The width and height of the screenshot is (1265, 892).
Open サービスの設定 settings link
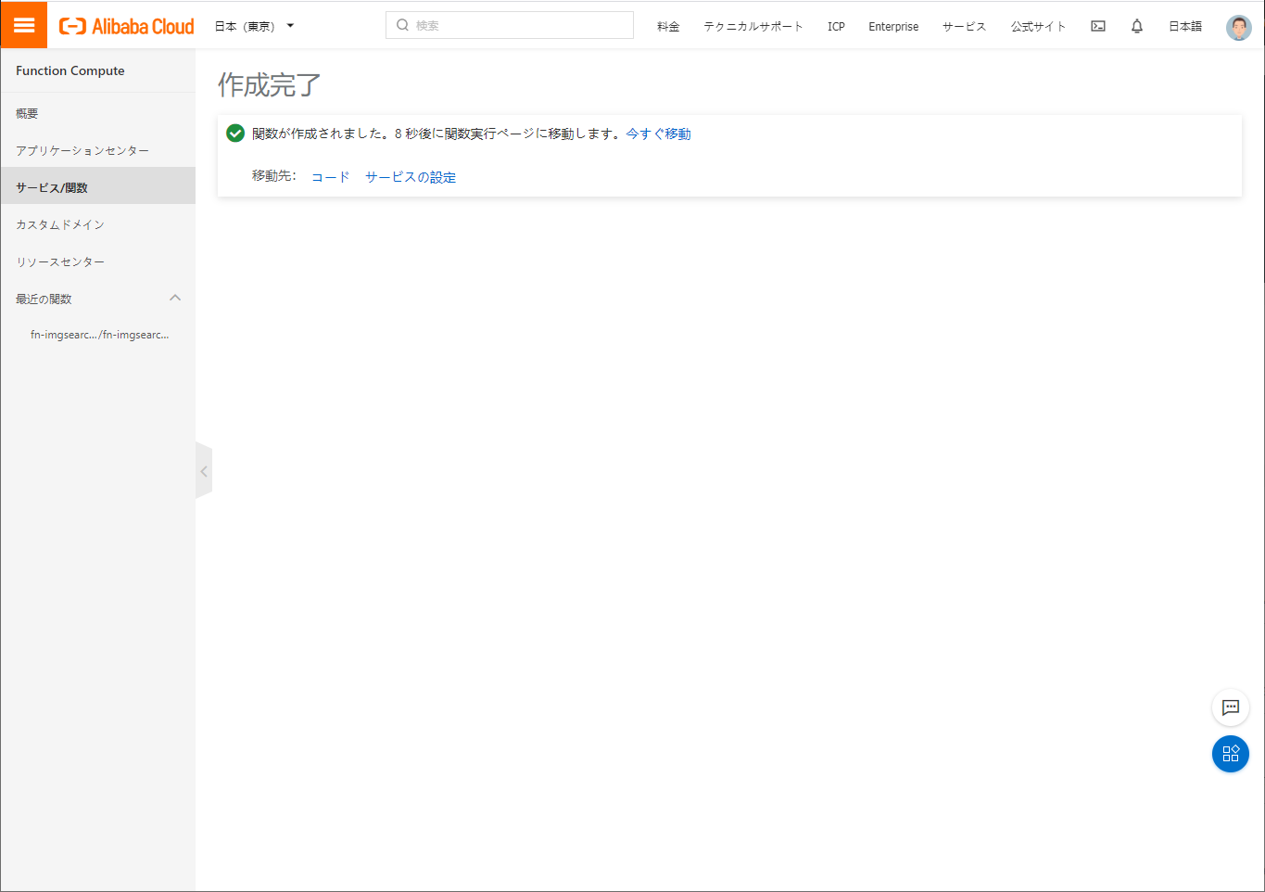(410, 176)
